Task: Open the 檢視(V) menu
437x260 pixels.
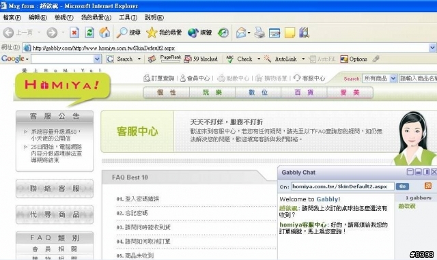Action: click(x=64, y=17)
